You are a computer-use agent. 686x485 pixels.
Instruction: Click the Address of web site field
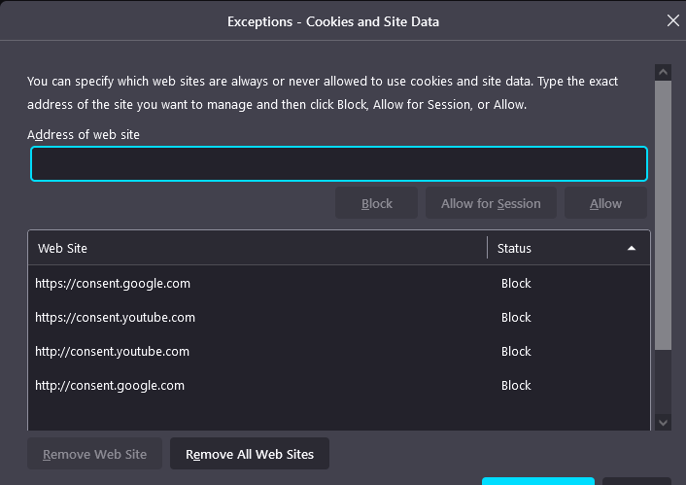(338, 163)
